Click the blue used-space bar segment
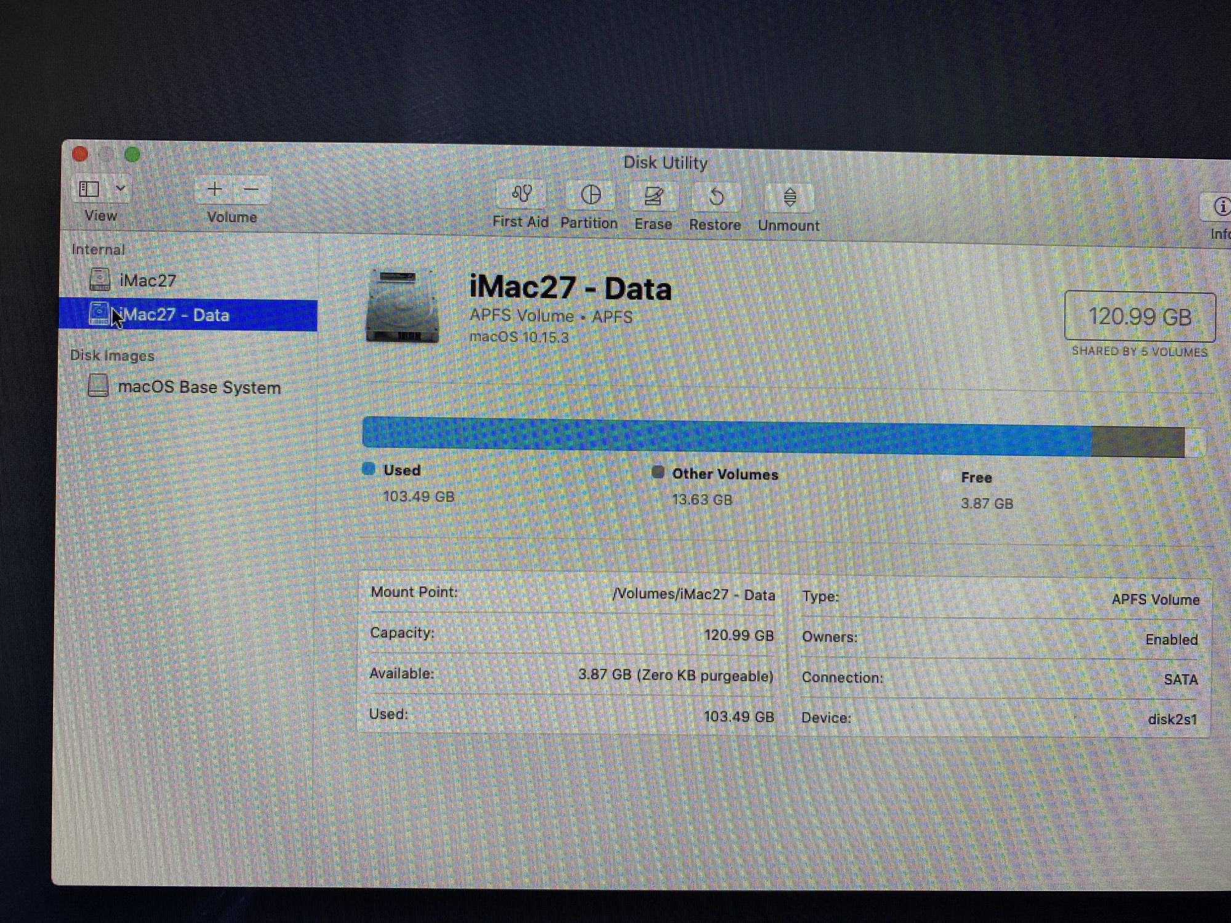Screen dimensions: 1231x923 pyautogui.click(x=726, y=436)
